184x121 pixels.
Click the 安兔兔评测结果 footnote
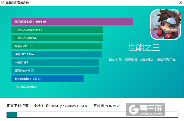[26, 87]
